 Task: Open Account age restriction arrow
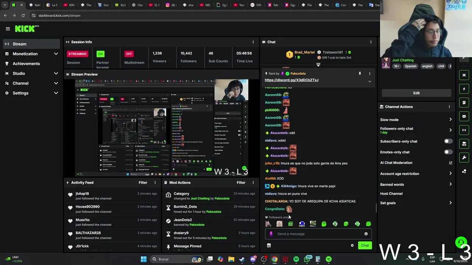coord(450,173)
